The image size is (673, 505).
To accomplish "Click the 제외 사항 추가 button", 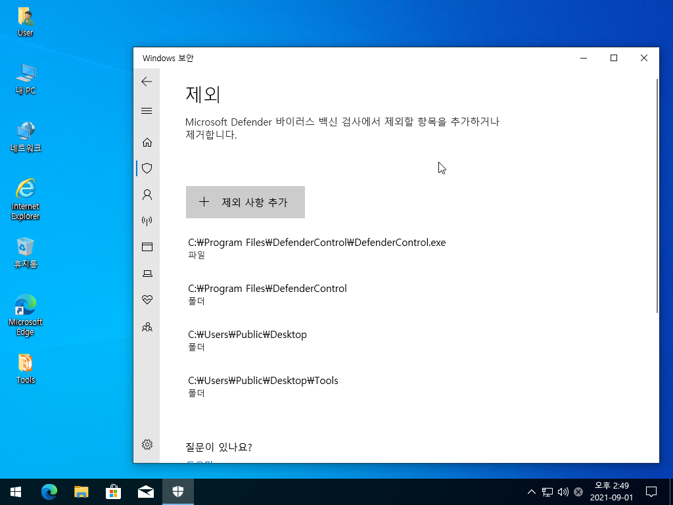I will pos(245,203).
